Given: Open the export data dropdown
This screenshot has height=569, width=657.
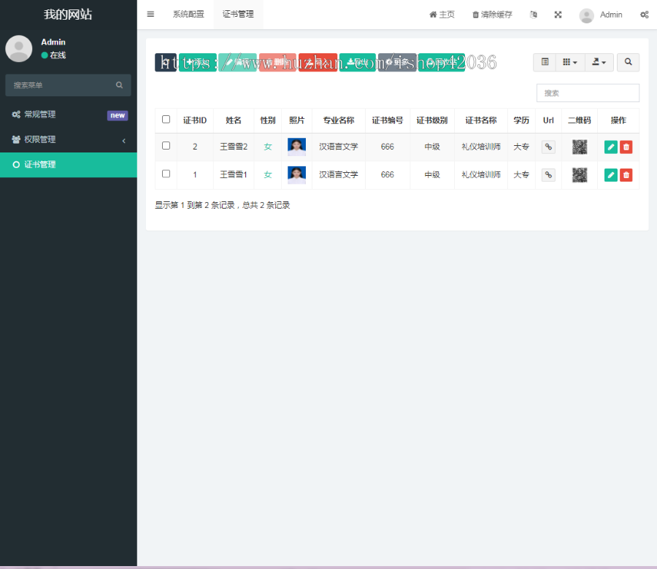Looking at the screenshot, I should (599, 63).
